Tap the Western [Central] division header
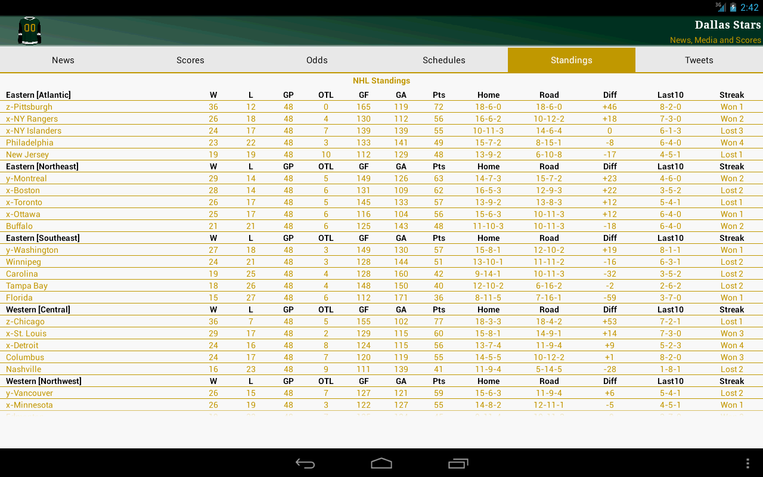Viewport: 763px width, 477px height. pyautogui.click(x=38, y=309)
